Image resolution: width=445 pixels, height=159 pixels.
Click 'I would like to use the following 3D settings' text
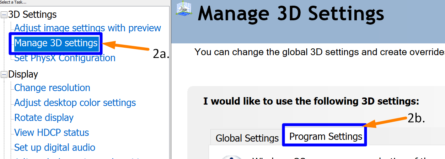click(x=311, y=101)
